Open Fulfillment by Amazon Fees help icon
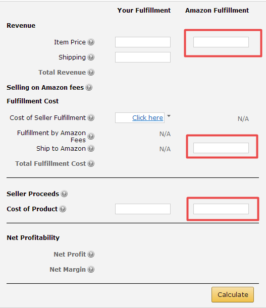 point(91,136)
